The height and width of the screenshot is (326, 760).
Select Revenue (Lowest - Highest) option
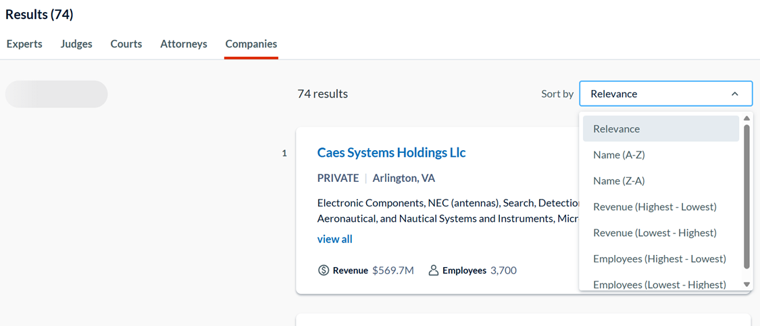(655, 233)
